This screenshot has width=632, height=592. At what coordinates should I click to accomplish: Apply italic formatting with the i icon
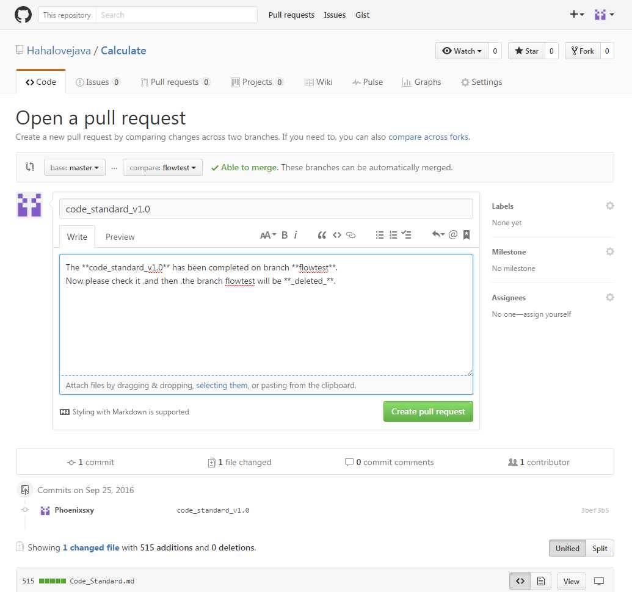[x=296, y=235]
